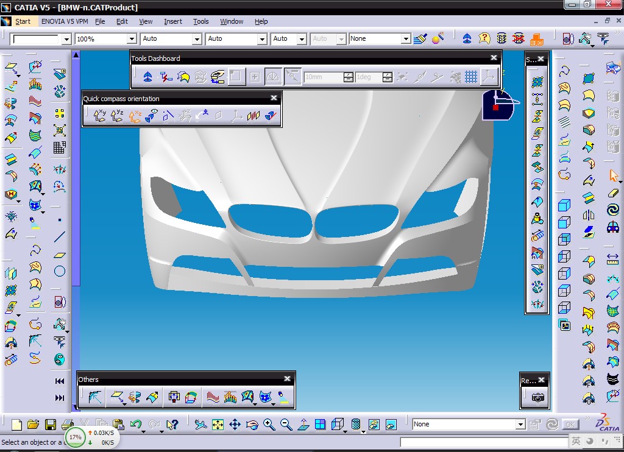Image resolution: width=624 pixels, height=452 pixels.
Task: Open the None dropdown in top toolbar
Action: (x=406, y=38)
